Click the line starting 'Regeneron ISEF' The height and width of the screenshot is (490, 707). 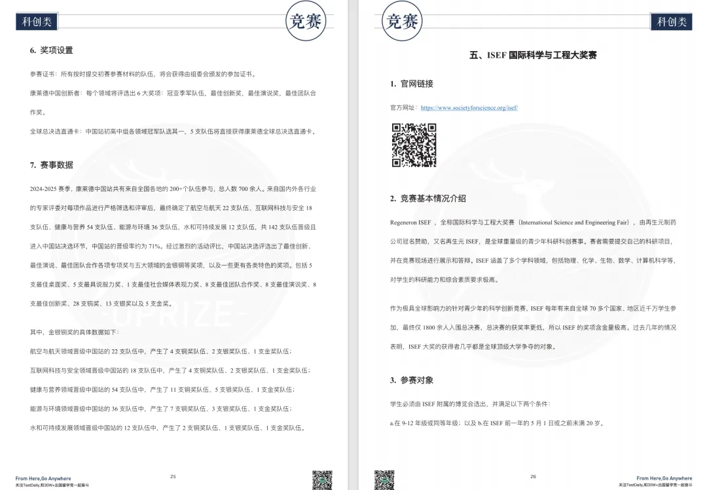533,222
